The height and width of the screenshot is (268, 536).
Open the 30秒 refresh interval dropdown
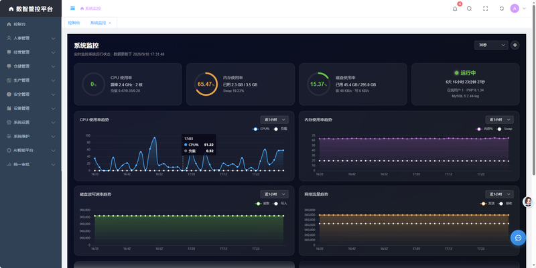(491, 45)
